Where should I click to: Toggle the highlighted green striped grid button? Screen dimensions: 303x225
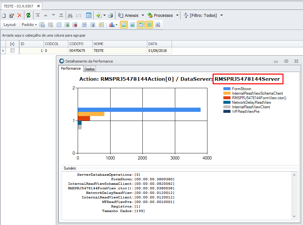(149, 25)
